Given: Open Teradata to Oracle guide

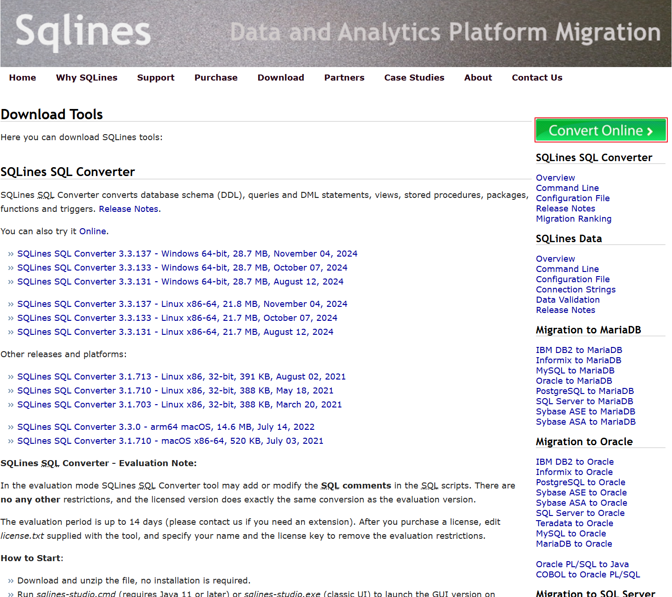Looking at the screenshot, I should pos(575,523).
